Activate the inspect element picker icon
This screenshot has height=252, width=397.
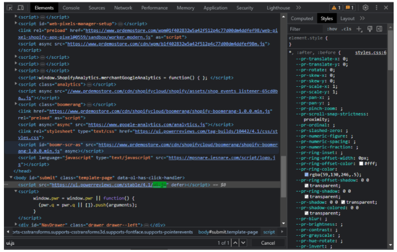point(10,8)
